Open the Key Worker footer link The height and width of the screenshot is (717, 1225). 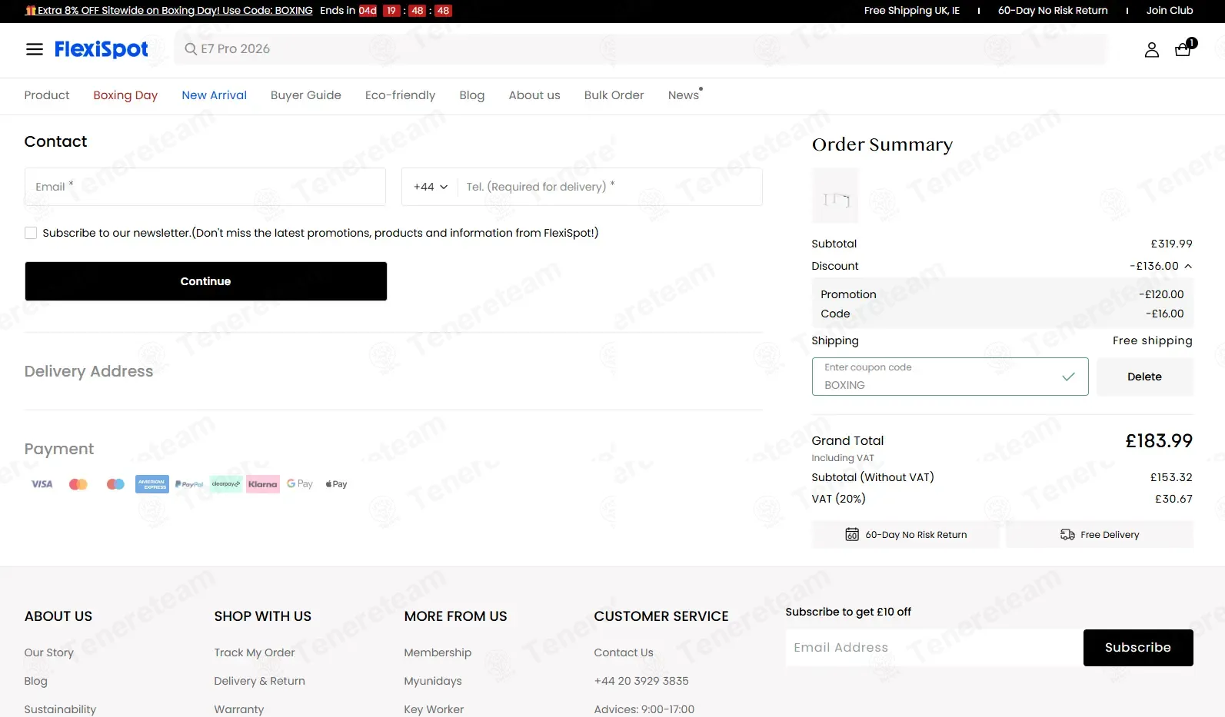coord(434,709)
